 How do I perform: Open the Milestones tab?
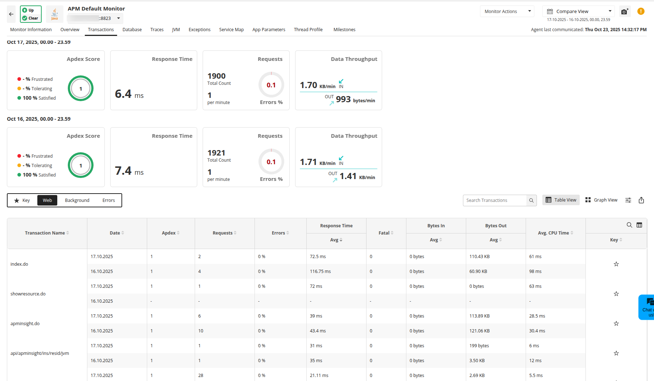click(344, 30)
